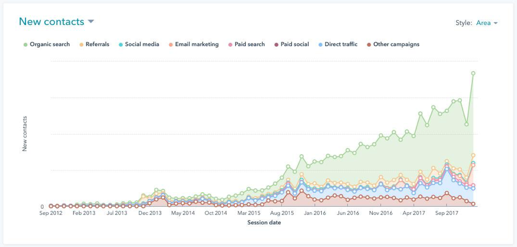Click the last Other campaigns data point
The image size is (517, 247).
[473, 204]
